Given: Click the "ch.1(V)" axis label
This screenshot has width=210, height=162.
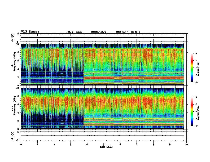Looking at the screenshot, I should click(x=12, y=38).
